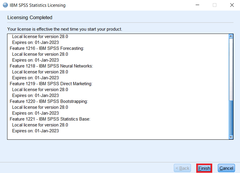Click the scrollbar up arrow
The height and width of the screenshot is (173, 240).
coord(231,36)
